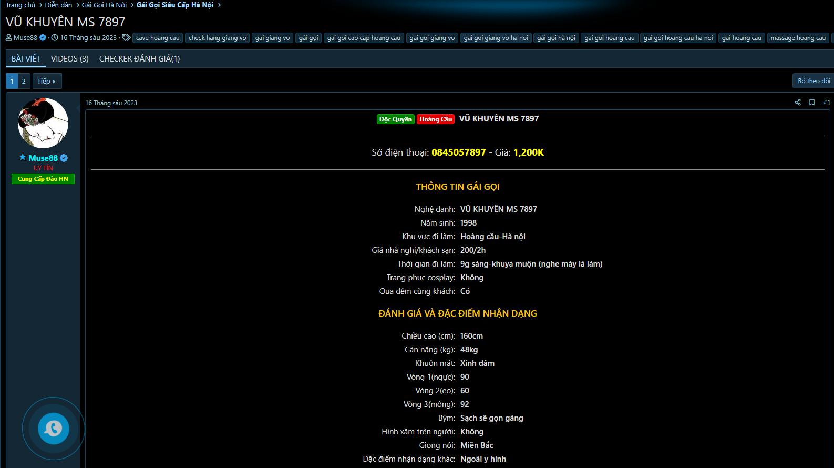The width and height of the screenshot is (834, 468).
Task: Navigate to Trang chủ in the breadcrumb
Action: (x=20, y=5)
